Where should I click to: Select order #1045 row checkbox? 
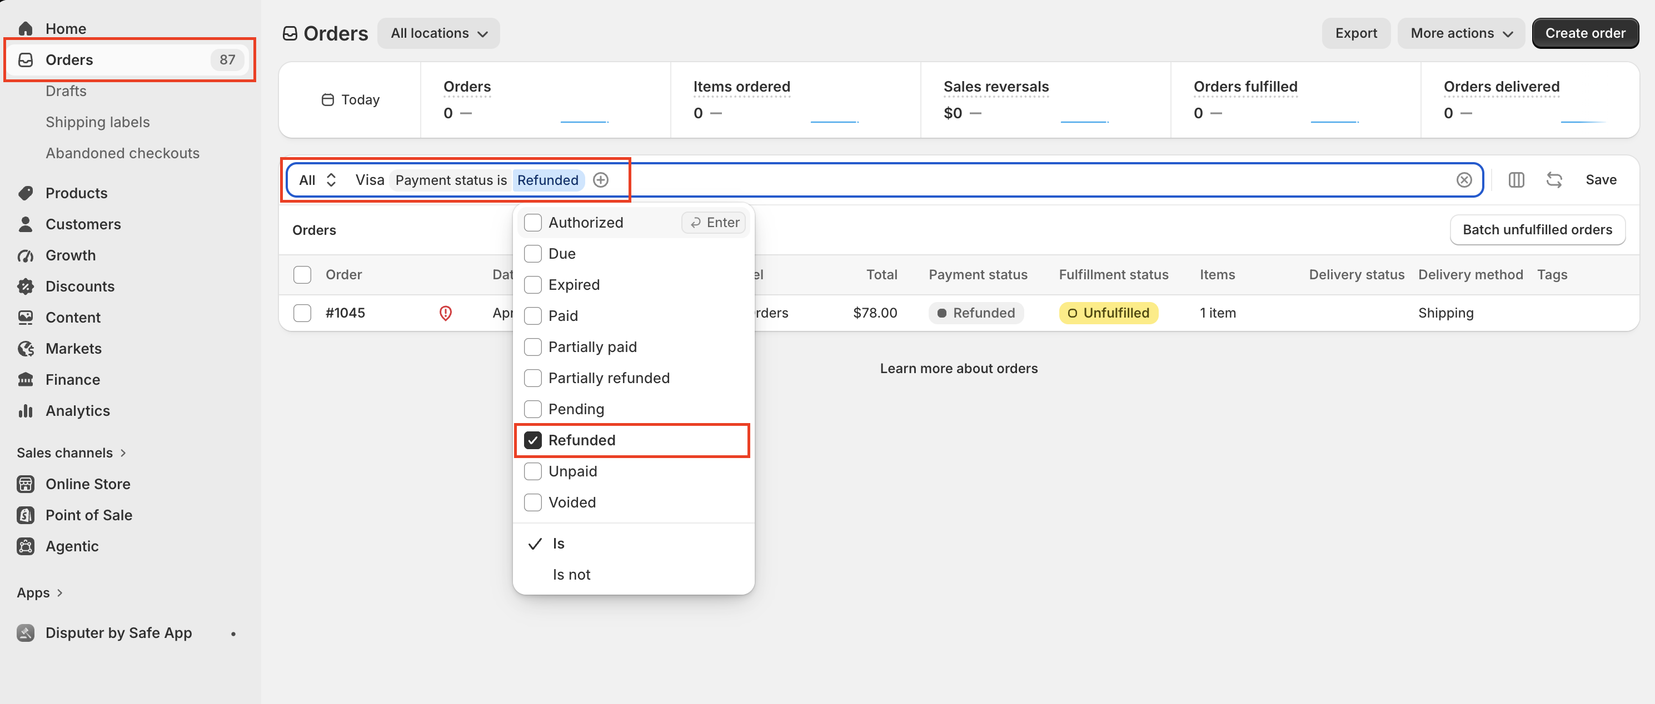[302, 313]
